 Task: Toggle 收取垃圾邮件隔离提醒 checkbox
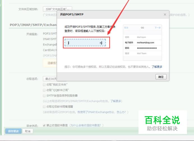point(44,107)
